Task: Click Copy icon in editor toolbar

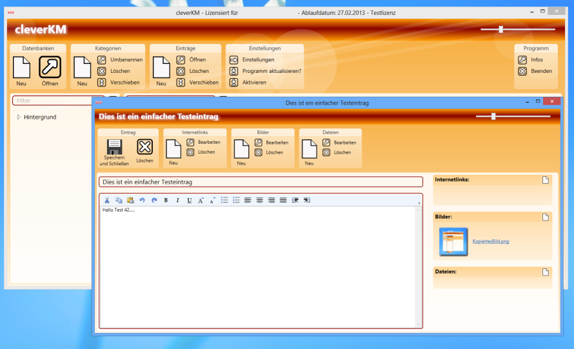Action: tap(119, 200)
